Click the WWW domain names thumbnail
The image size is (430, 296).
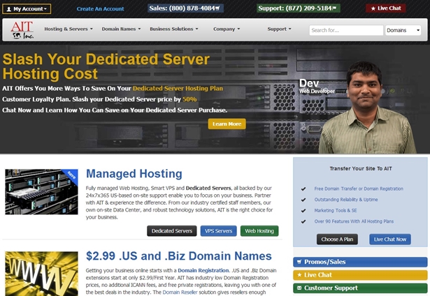(41, 274)
